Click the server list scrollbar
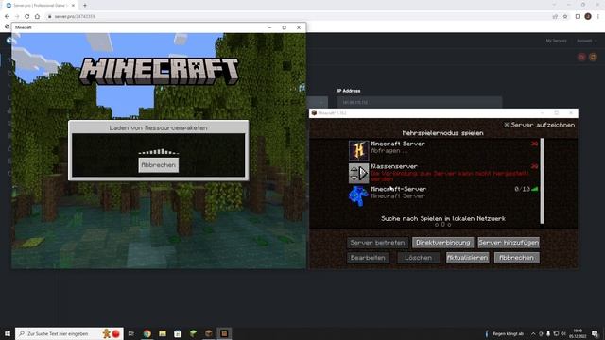 [542, 180]
